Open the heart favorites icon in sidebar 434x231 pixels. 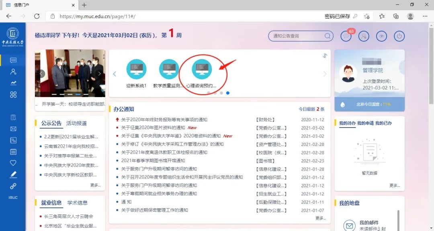coord(13,163)
